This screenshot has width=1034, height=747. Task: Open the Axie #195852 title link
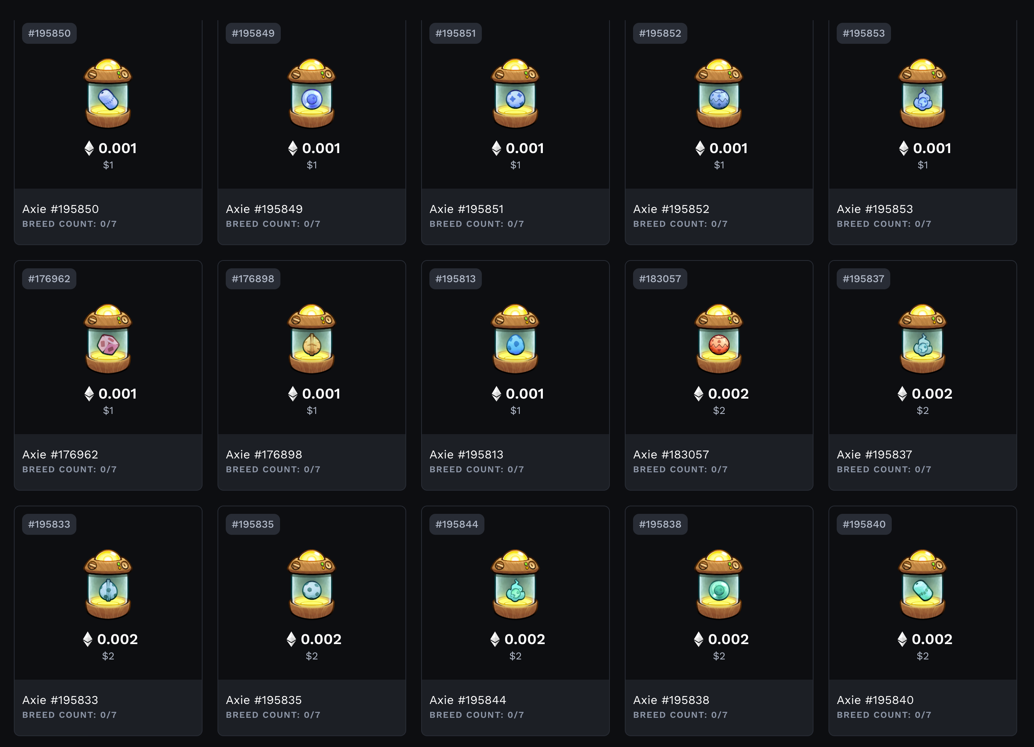pos(671,209)
